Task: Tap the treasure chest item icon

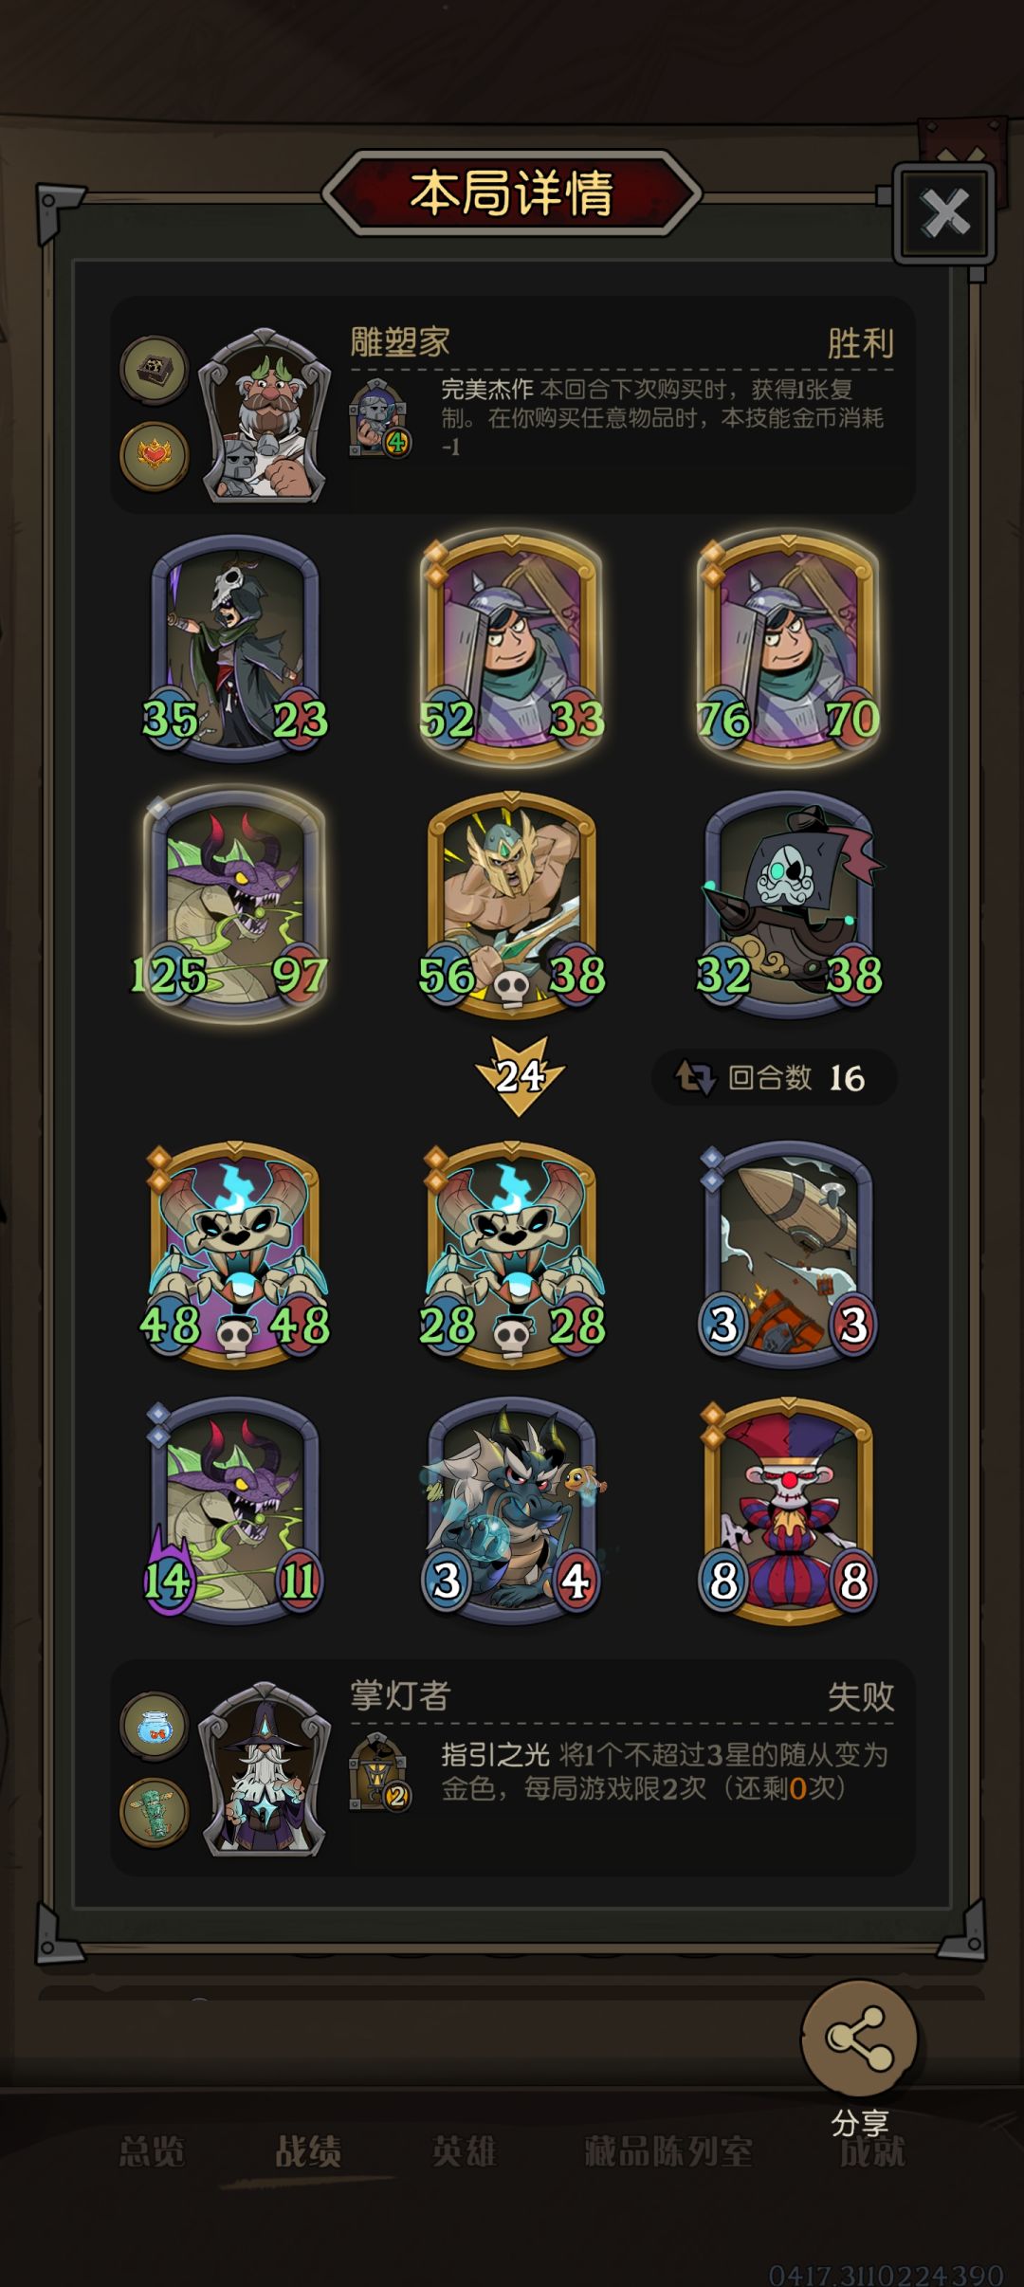Action: (155, 370)
